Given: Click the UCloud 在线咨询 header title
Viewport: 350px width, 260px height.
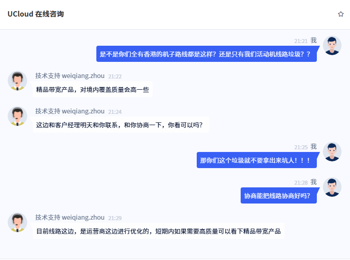Looking at the screenshot, I should 36,14.
